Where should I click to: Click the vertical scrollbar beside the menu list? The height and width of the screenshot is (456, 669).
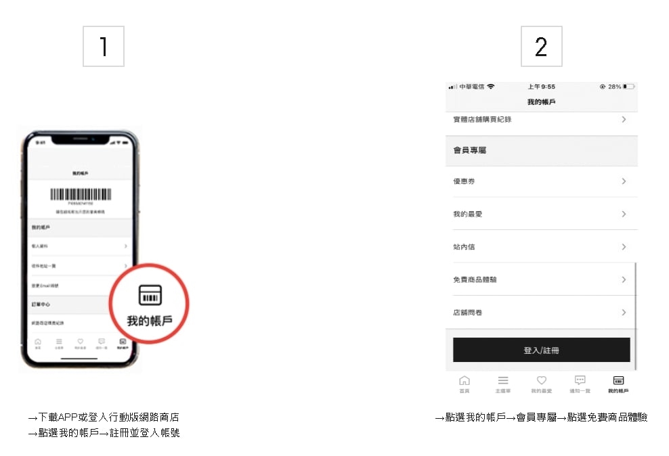click(x=636, y=316)
